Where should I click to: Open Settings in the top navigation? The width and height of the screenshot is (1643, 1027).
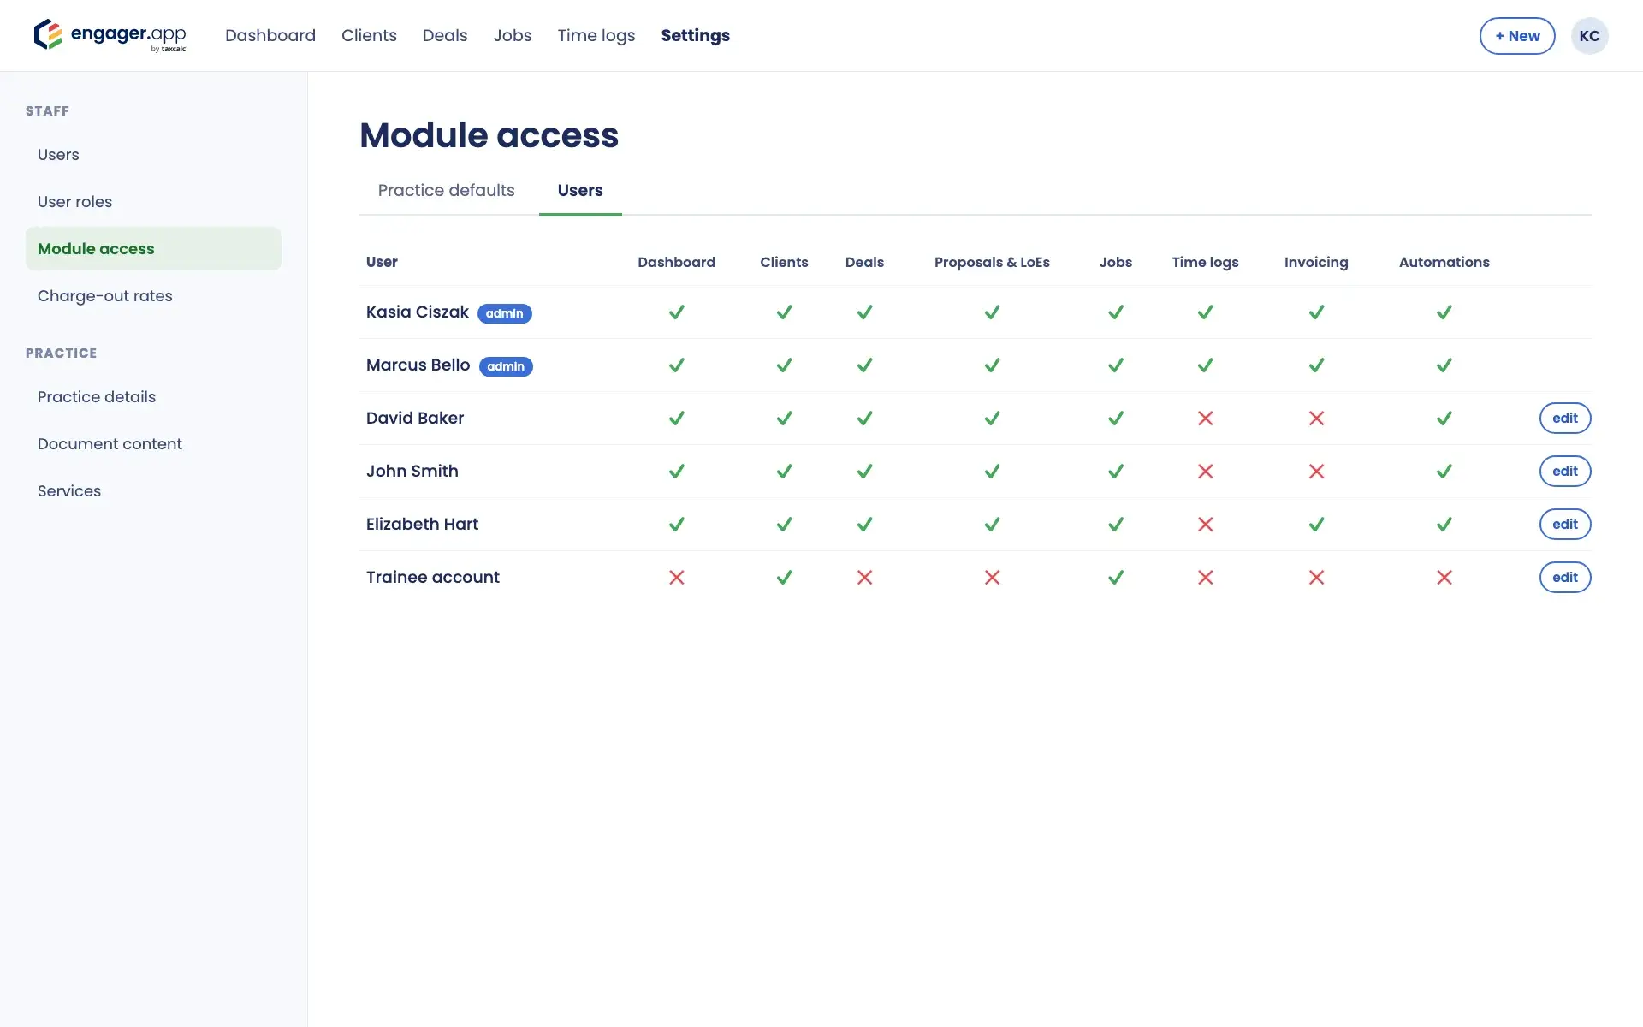[695, 35]
